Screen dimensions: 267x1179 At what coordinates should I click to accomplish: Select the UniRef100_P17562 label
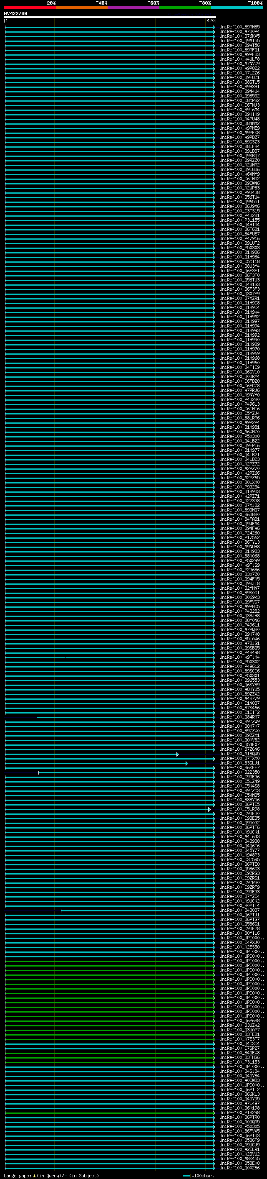coord(239,538)
